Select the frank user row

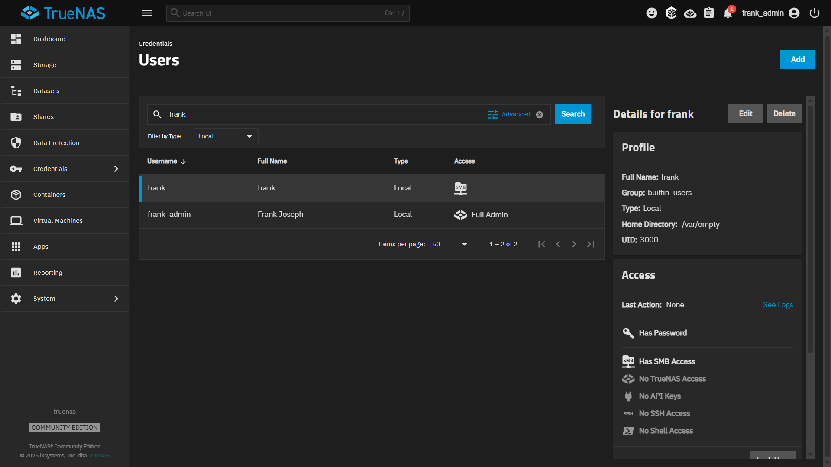tap(372, 188)
